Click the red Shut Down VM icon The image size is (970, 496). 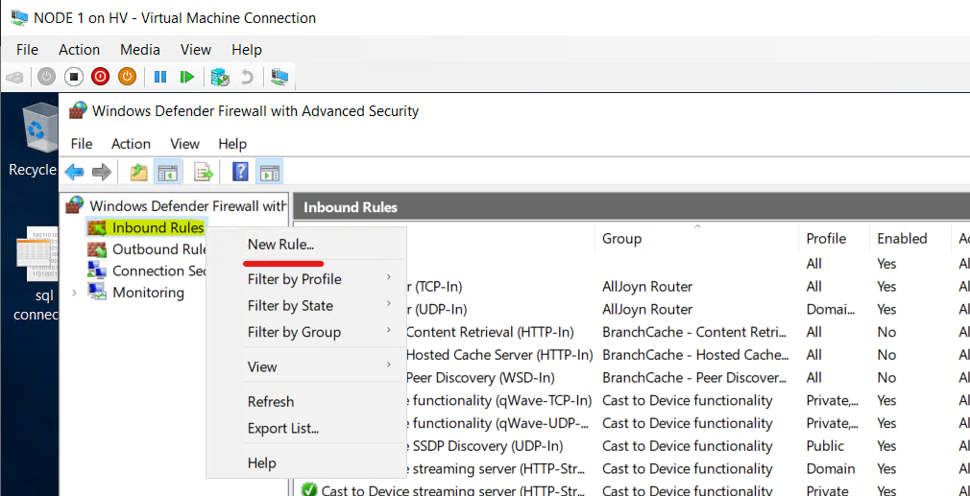(x=100, y=77)
